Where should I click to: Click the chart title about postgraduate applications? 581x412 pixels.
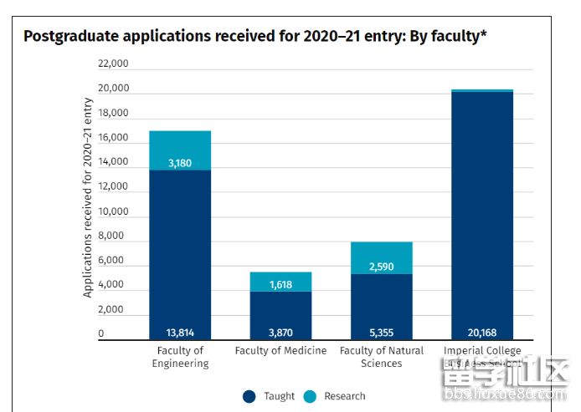(x=255, y=37)
